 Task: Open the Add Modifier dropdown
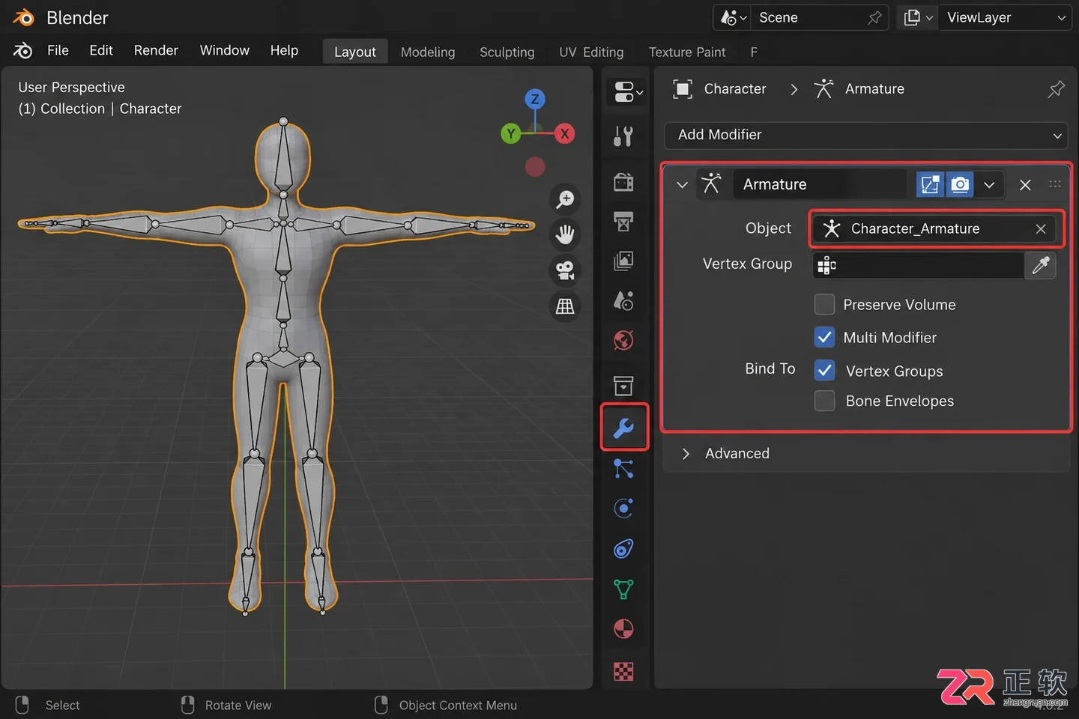click(x=865, y=135)
